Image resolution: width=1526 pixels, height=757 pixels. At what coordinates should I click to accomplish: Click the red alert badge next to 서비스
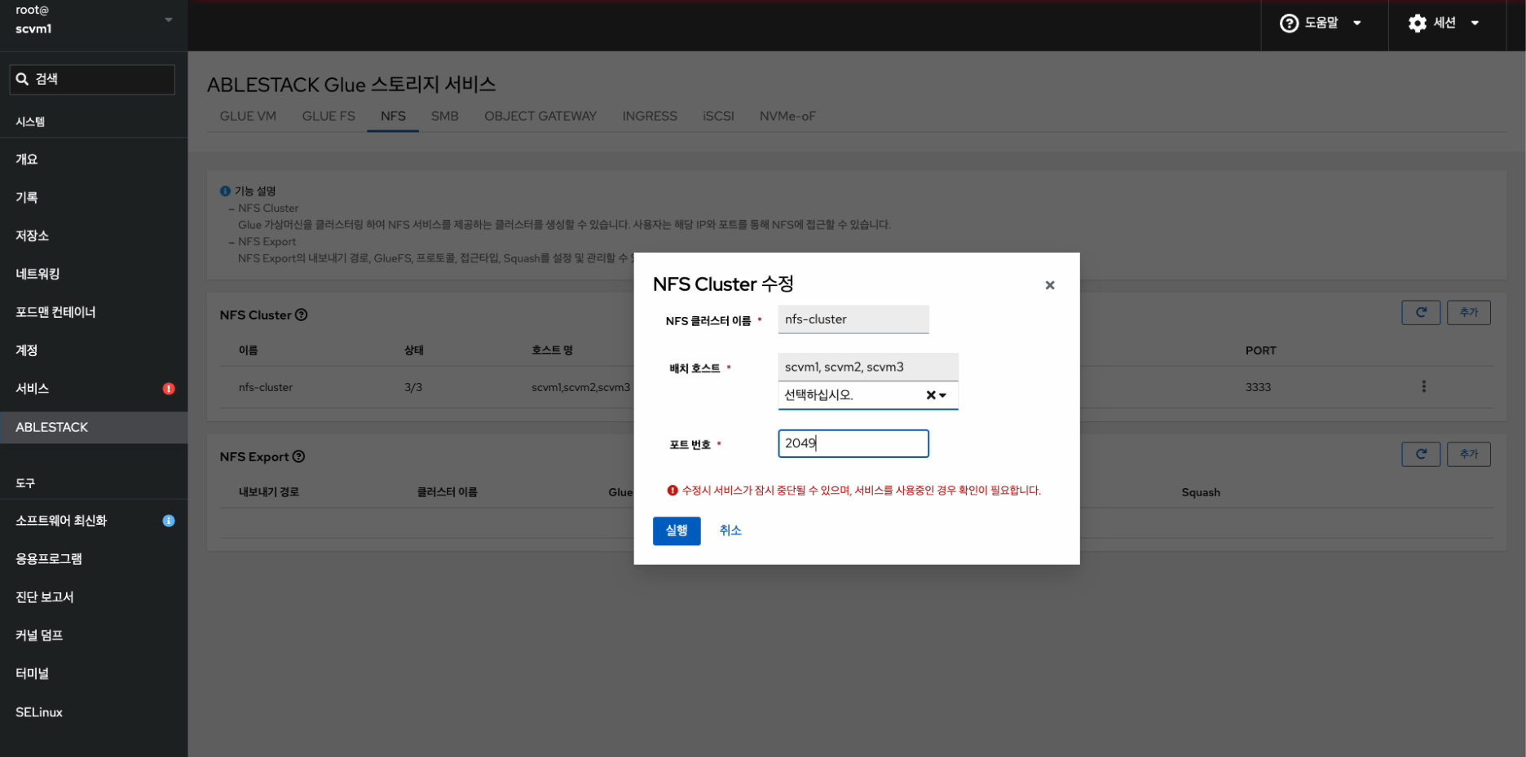click(x=169, y=389)
